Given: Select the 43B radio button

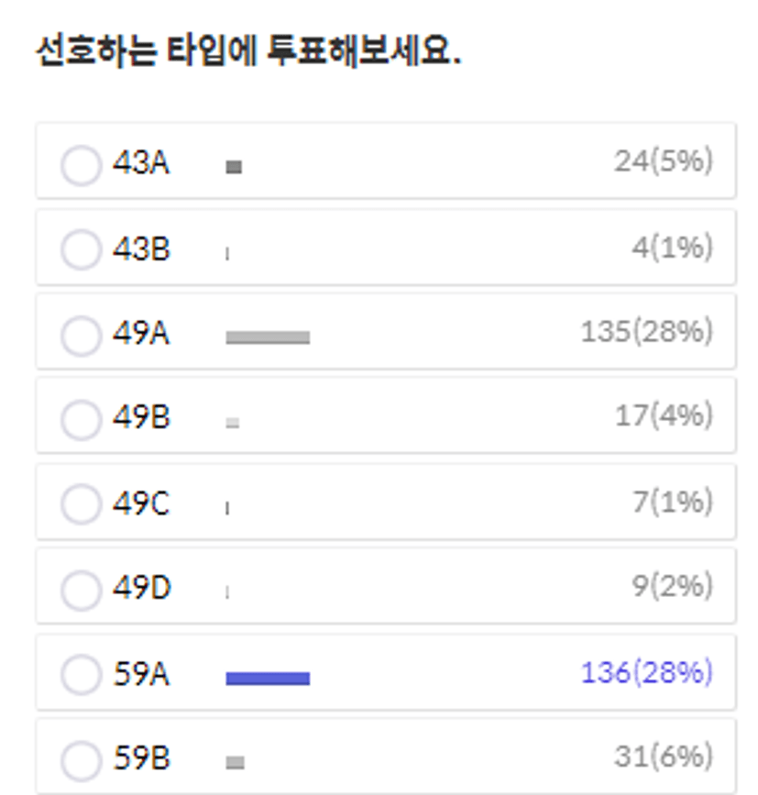Looking at the screenshot, I should coord(81,249).
